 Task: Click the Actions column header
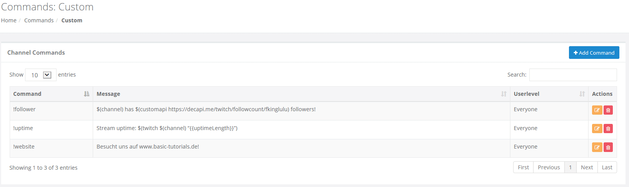point(602,94)
